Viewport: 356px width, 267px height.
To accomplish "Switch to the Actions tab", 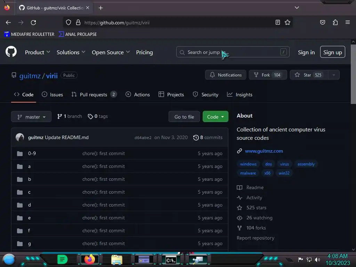I will (x=138, y=95).
